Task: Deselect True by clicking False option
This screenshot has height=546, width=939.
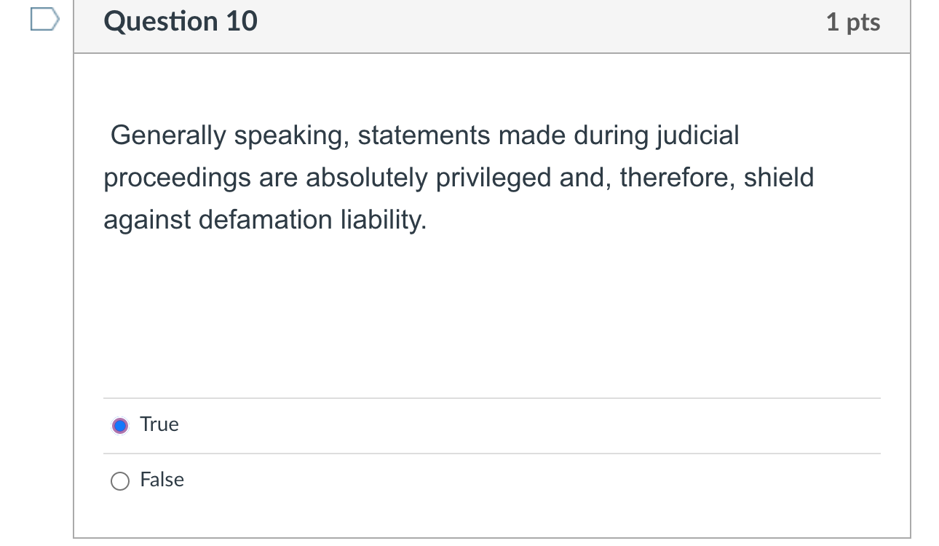Action: pyautogui.click(x=120, y=480)
